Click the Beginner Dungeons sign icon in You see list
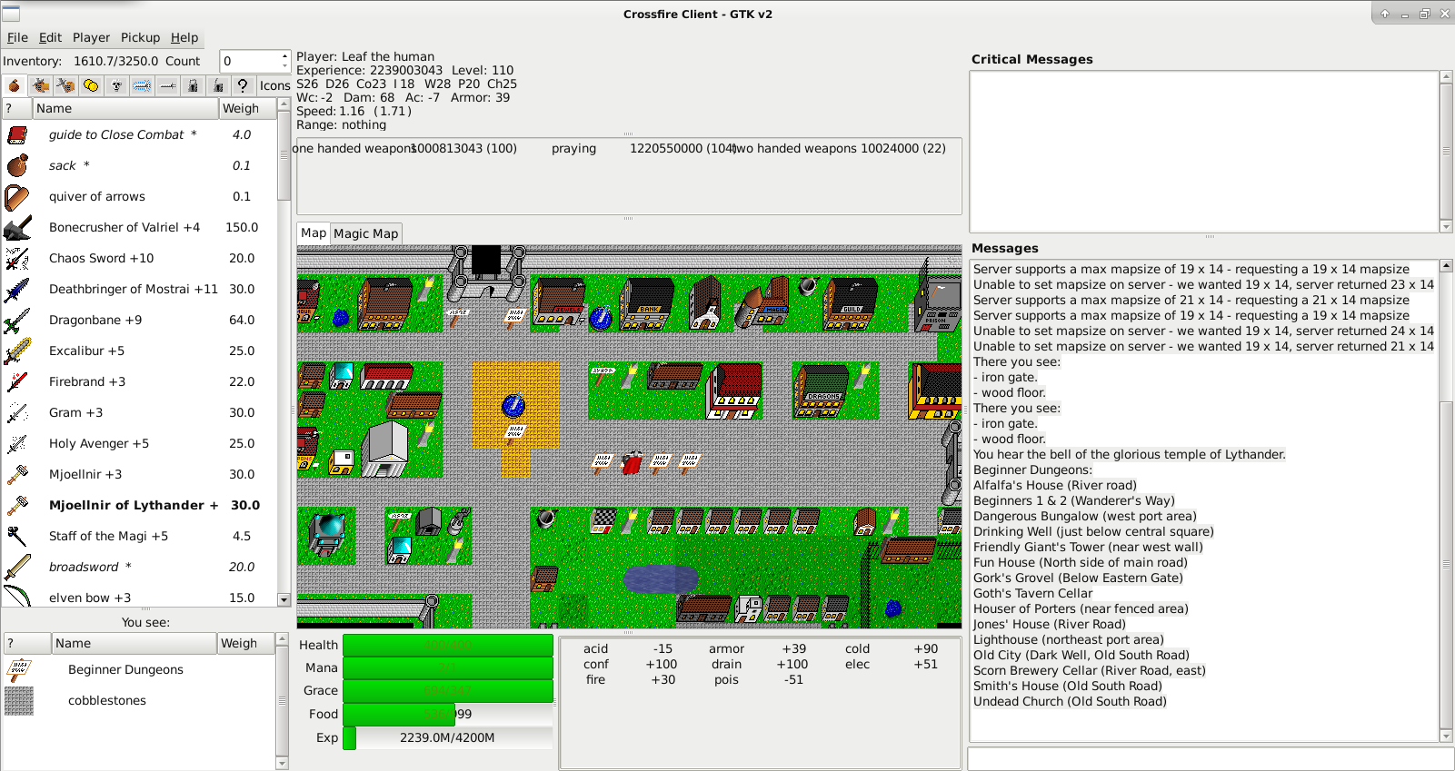The height and width of the screenshot is (771, 1455). (x=19, y=670)
